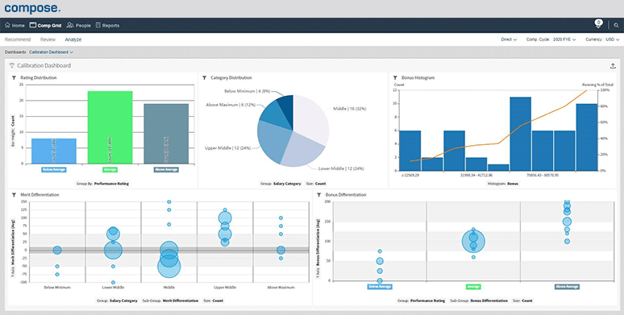Click the 'Upper Middle' merit axis label

click(225, 287)
